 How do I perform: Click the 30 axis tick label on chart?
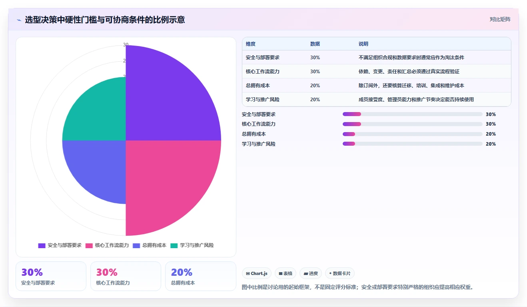click(x=126, y=44)
